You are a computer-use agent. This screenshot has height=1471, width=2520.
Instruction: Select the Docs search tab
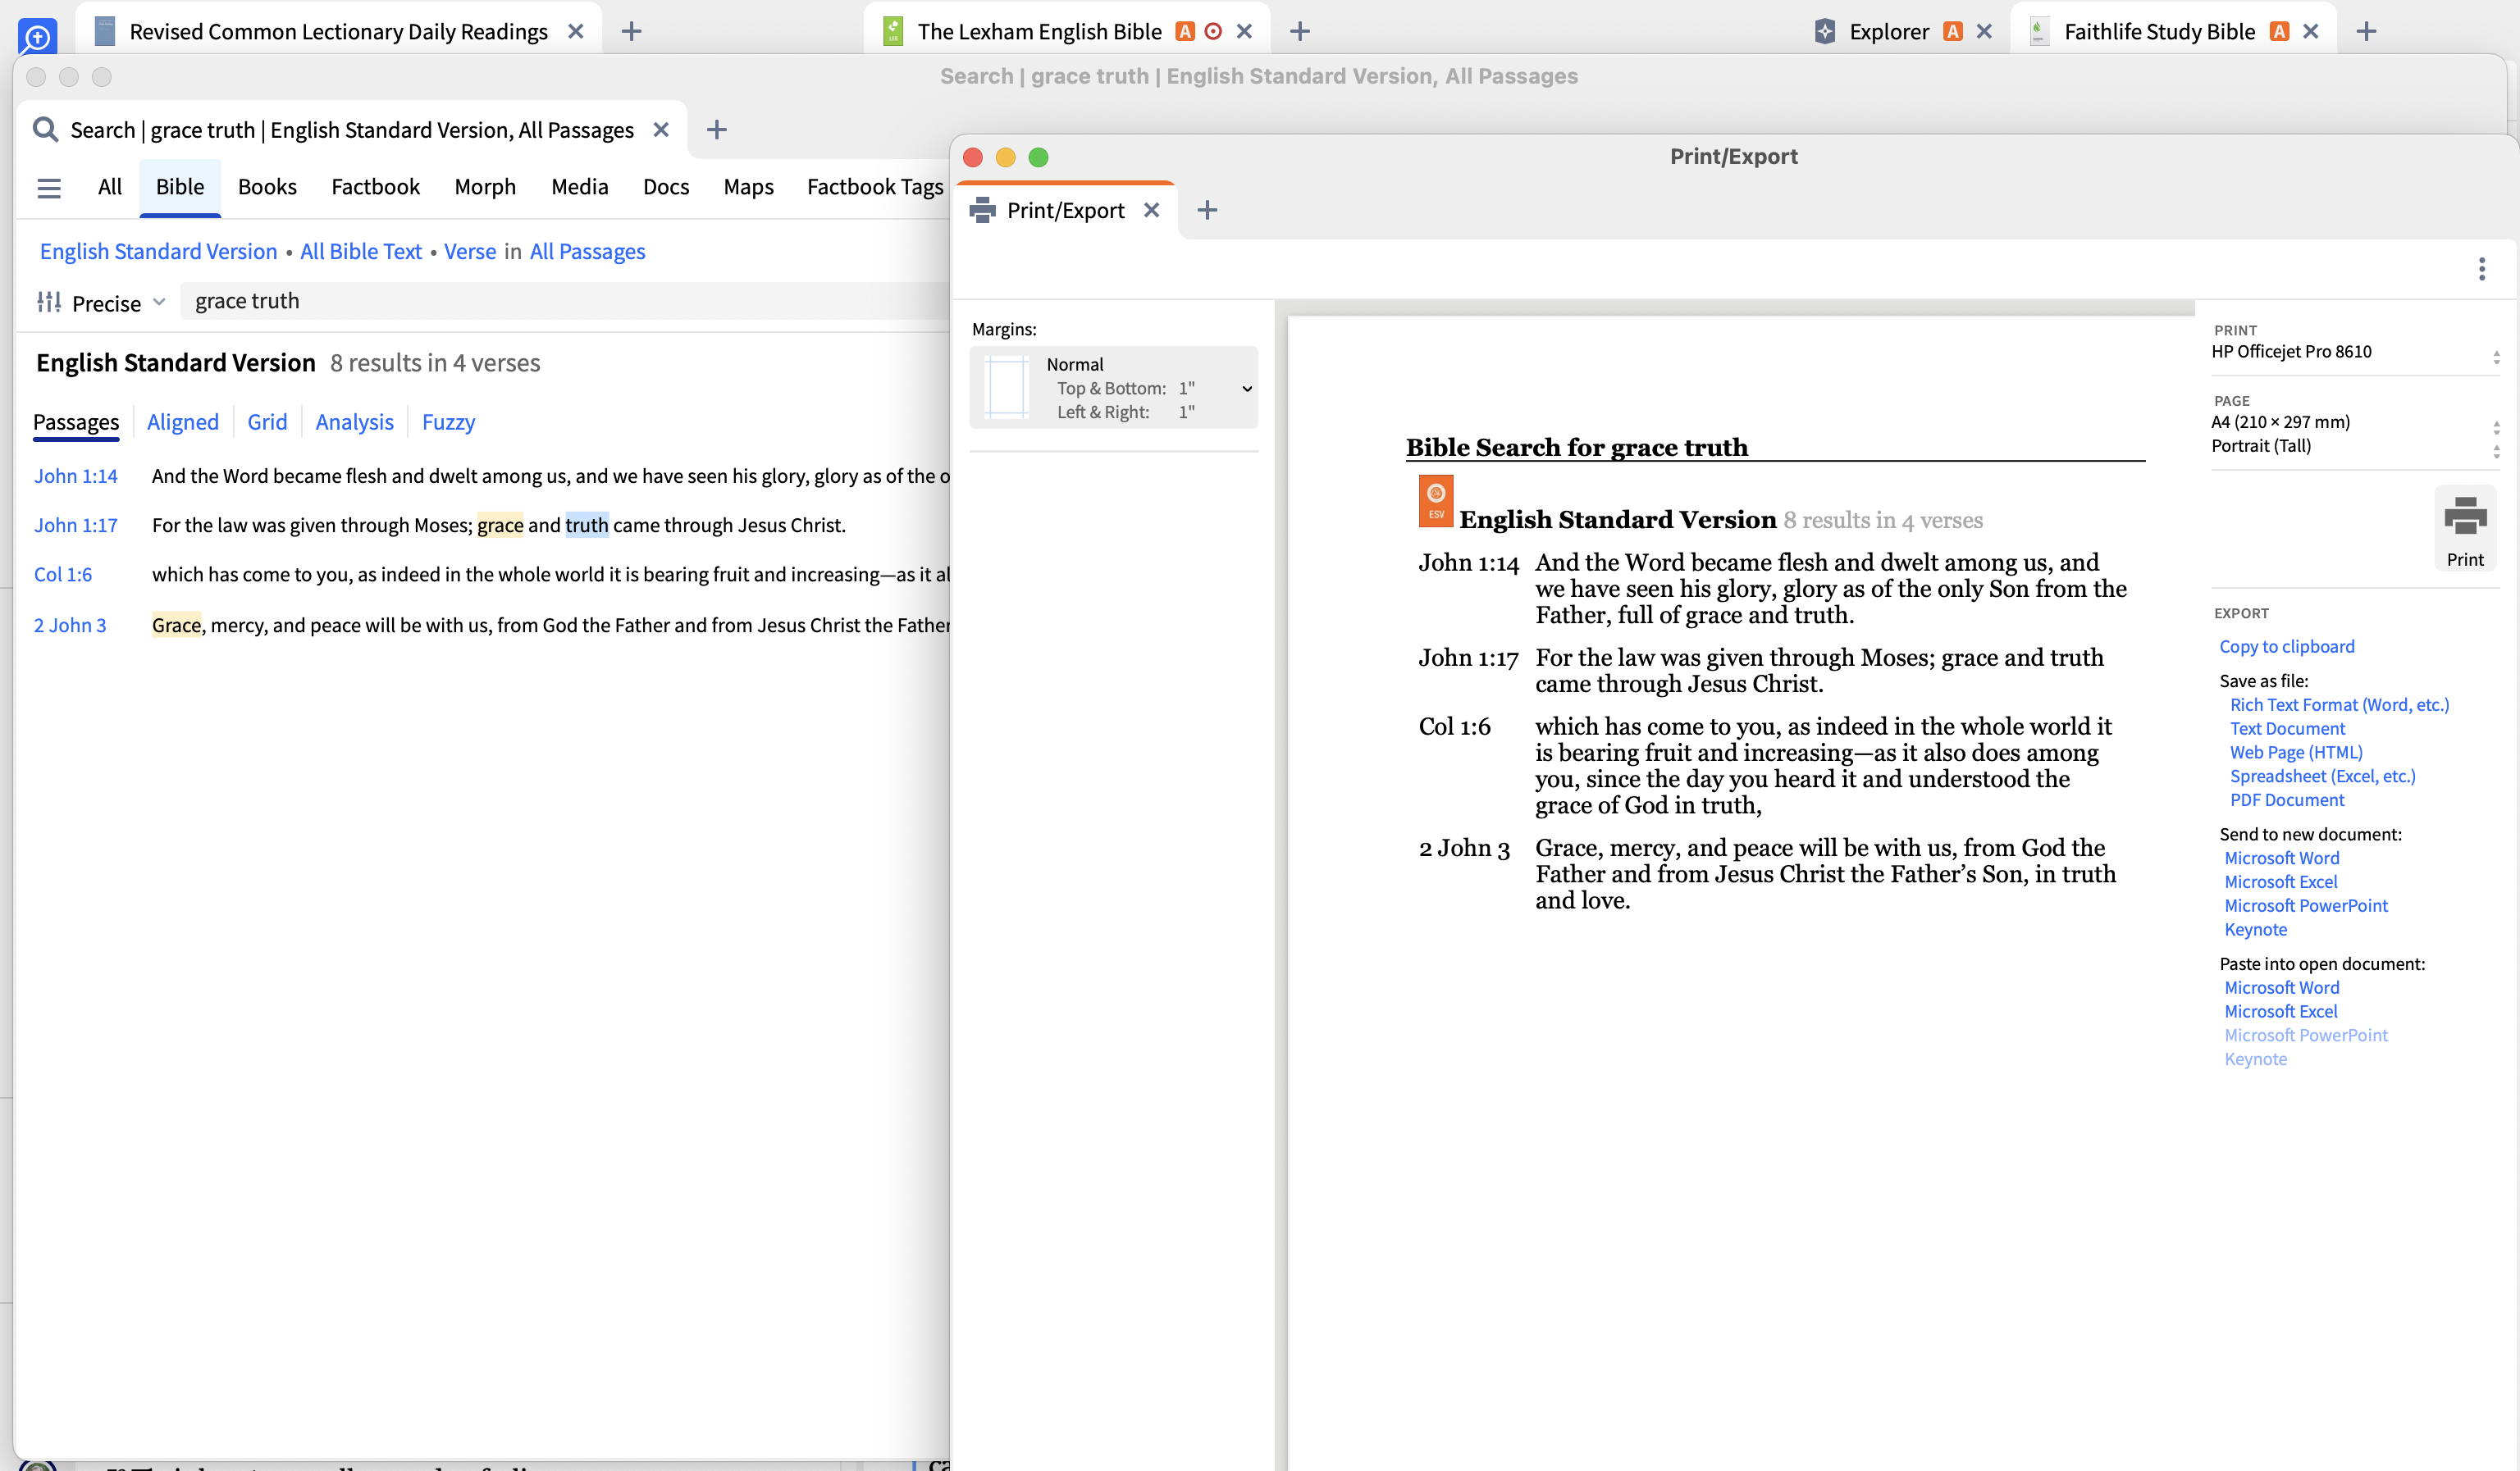[x=666, y=187]
